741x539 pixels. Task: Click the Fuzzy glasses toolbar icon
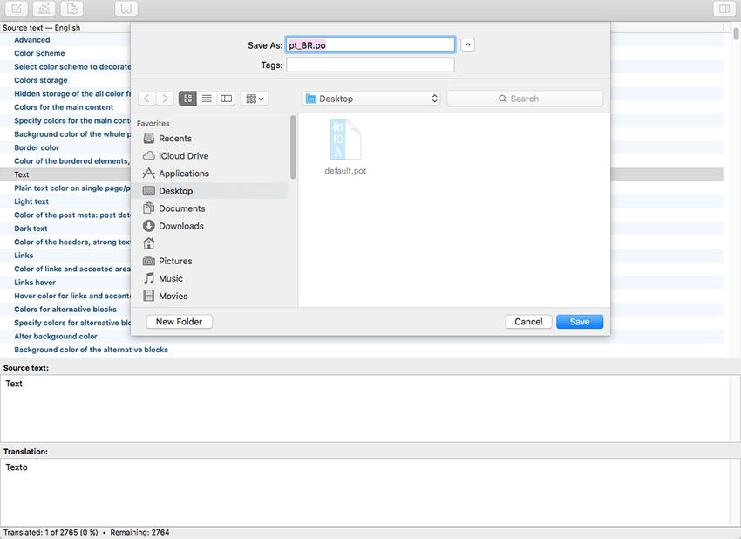tap(126, 9)
